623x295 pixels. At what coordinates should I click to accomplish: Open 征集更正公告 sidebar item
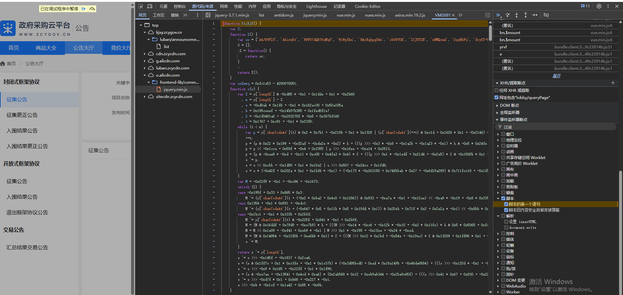tap(22, 115)
